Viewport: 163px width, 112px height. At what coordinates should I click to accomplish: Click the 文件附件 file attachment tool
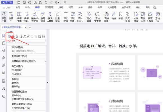click(x=136, y=17)
